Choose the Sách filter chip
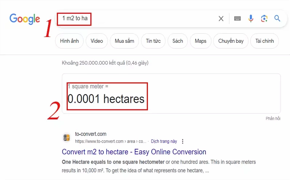290x180 pixels. [x=177, y=41]
